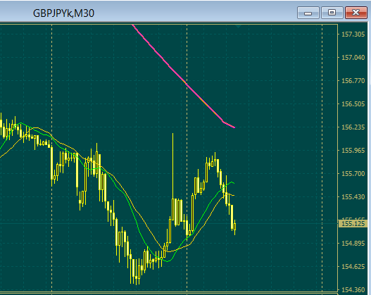Click the current price label 155.125
371x295 pixels.
pos(353,224)
